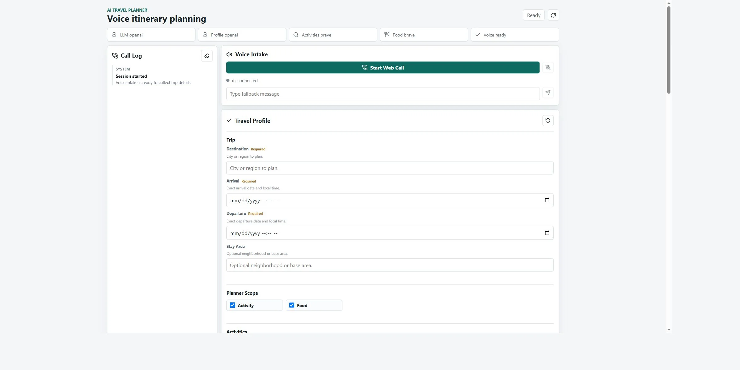The width and height of the screenshot is (740, 370).
Task: Focus the Destination city or region field
Action: pos(390,168)
